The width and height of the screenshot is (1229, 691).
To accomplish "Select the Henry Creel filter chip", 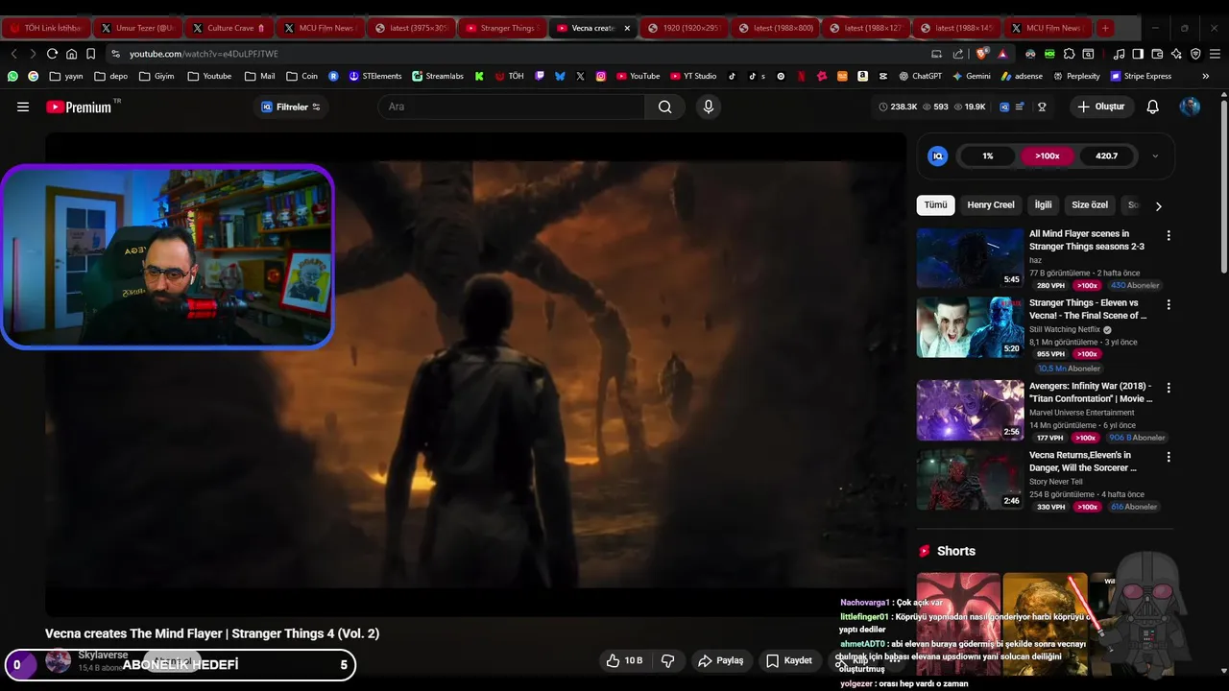I will tap(991, 205).
